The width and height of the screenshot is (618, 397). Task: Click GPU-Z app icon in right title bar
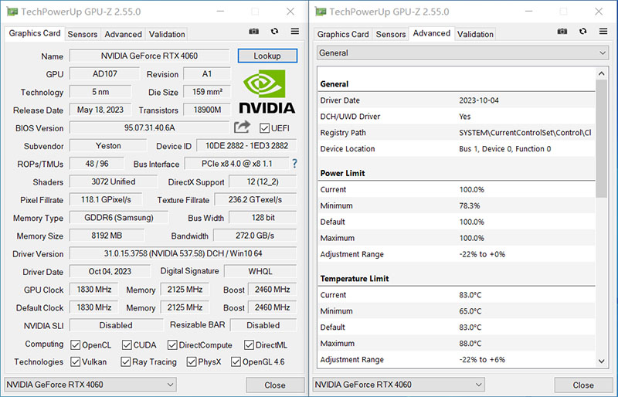tap(321, 12)
